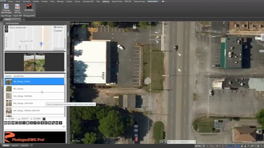The width and height of the screenshot is (264, 148).
Task: Zoom out on the mini map
Action: [7, 31]
